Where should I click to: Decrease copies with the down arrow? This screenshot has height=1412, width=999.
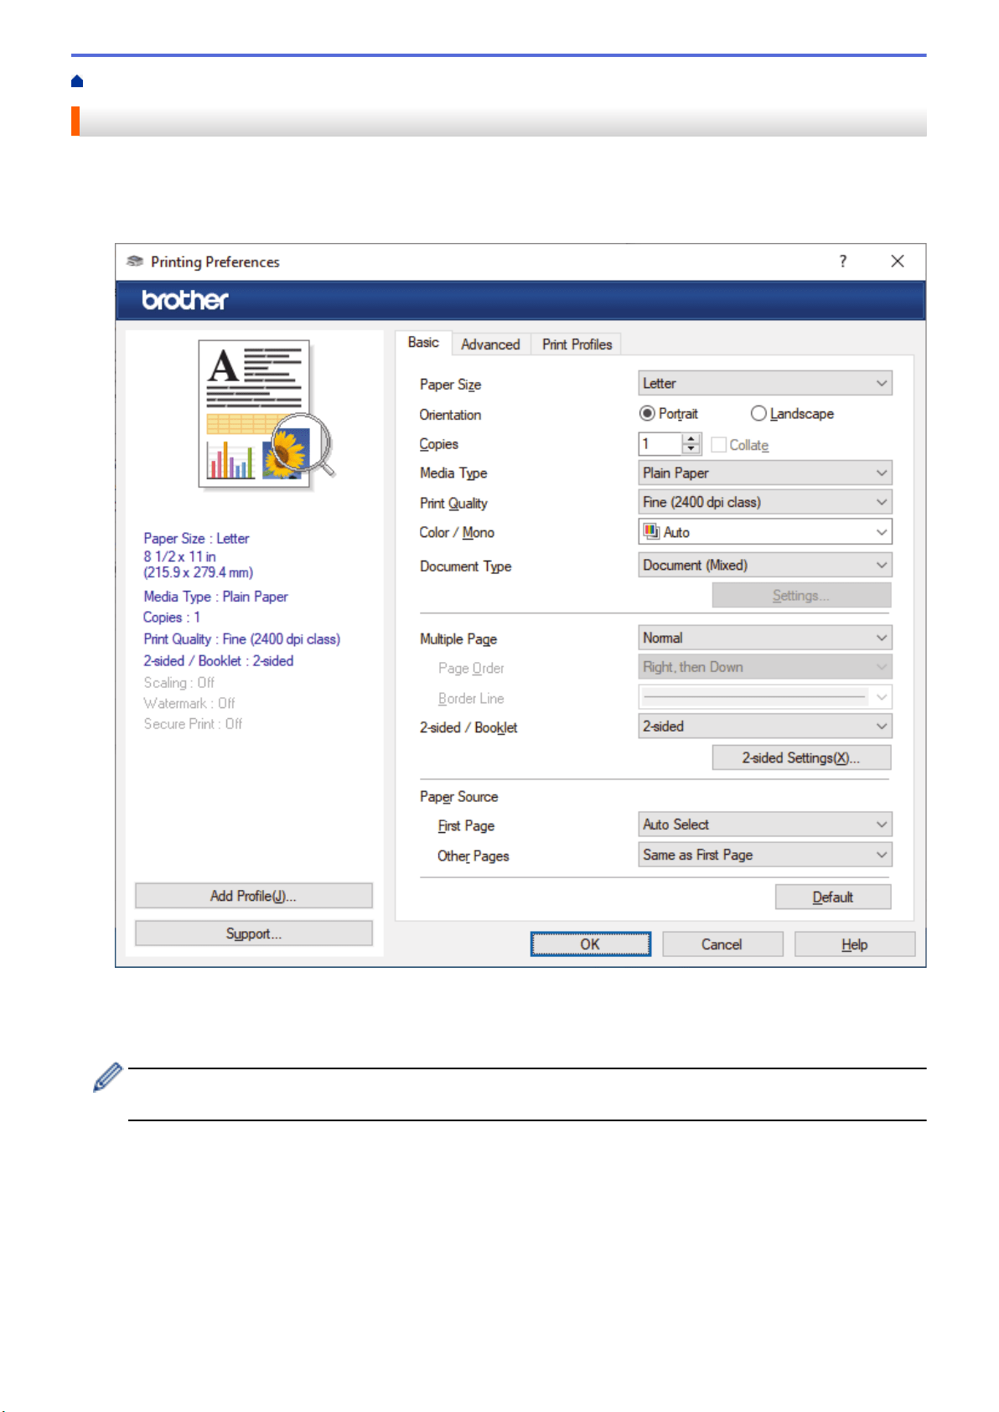coord(691,450)
